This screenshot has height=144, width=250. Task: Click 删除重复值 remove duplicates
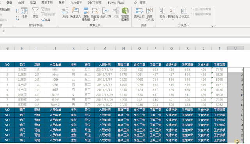(86, 14)
